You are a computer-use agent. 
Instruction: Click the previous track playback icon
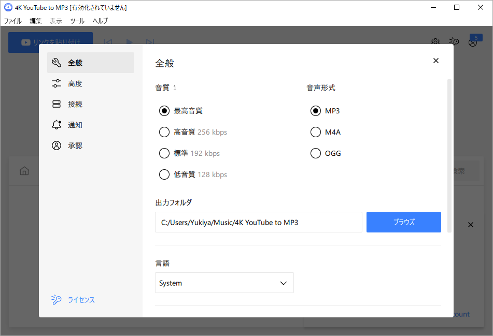point(108,42)
